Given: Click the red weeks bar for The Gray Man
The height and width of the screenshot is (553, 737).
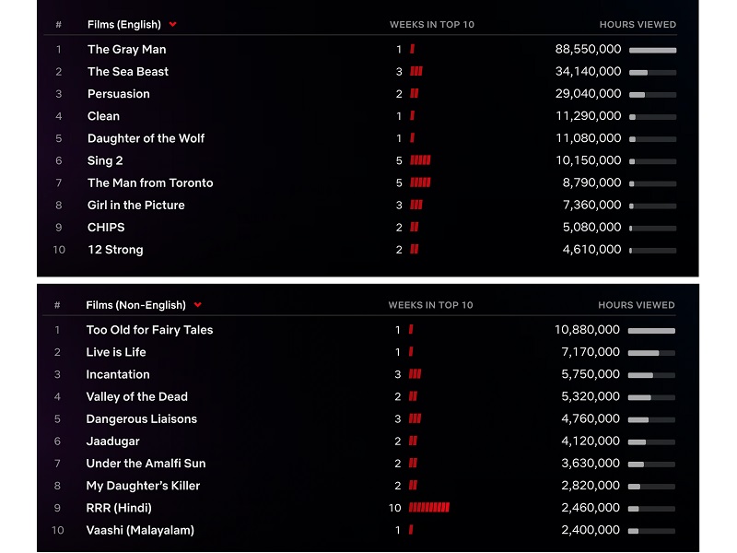Looking at the screenshot, I should point(412,49).
